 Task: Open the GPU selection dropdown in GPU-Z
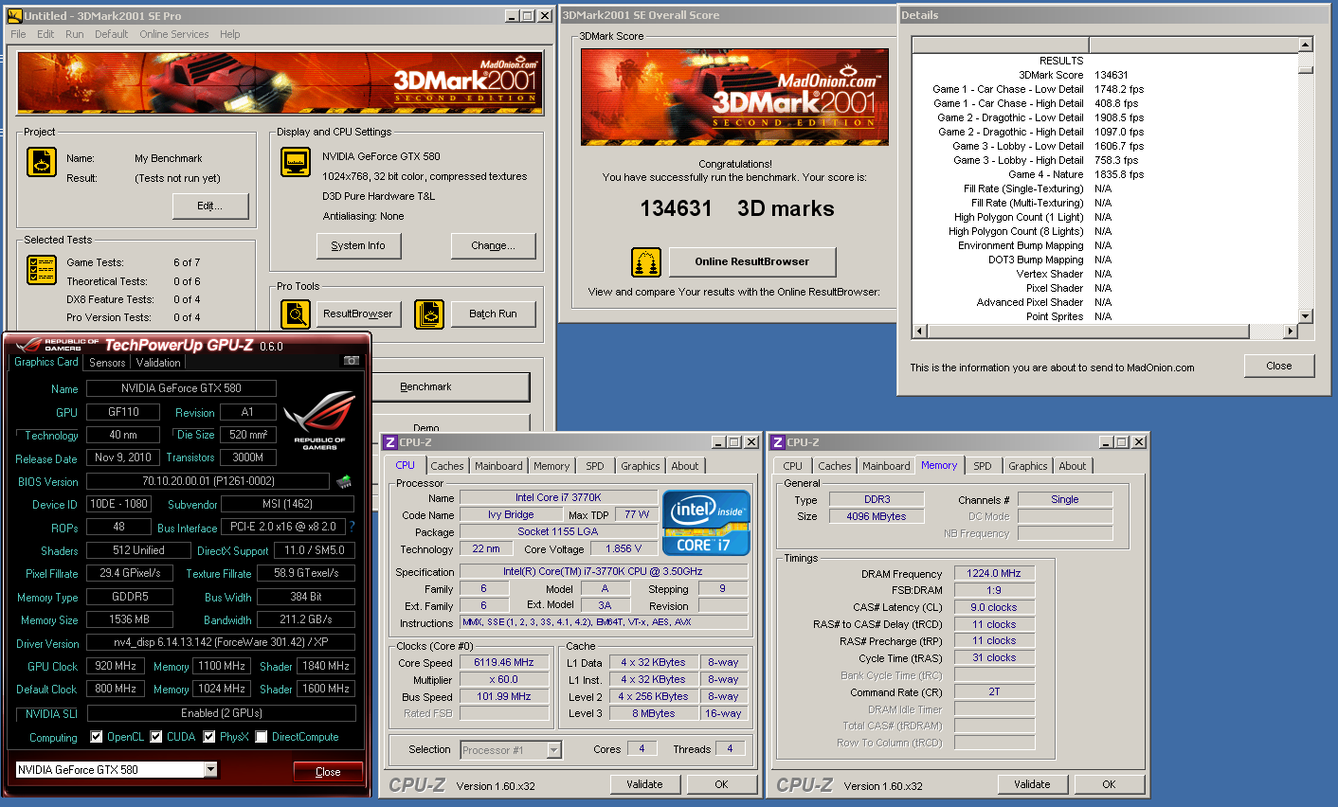click(210, 769)
